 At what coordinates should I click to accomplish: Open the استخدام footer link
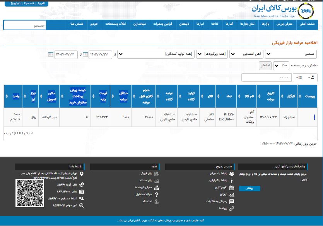[x=147, y=202]
